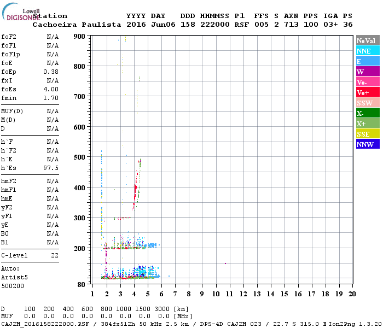Click the C-level value 22
The image size is (383, 328).
(55, 255)
